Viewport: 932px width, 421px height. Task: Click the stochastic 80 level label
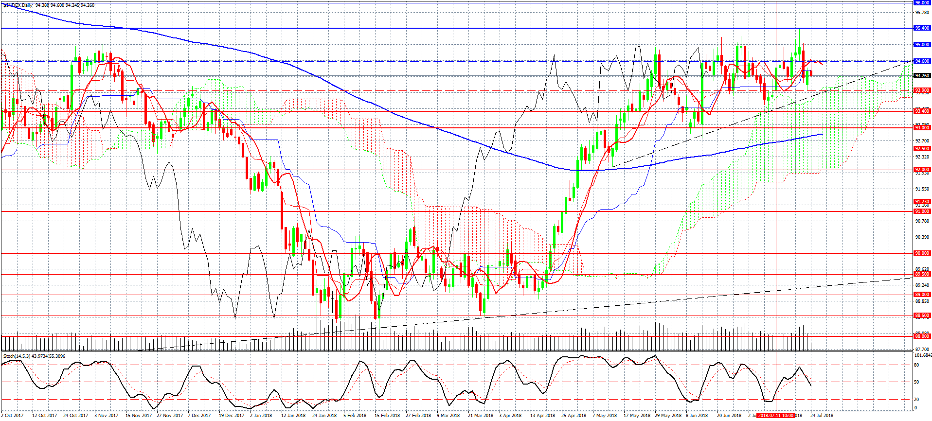click(x=917, y=365)
